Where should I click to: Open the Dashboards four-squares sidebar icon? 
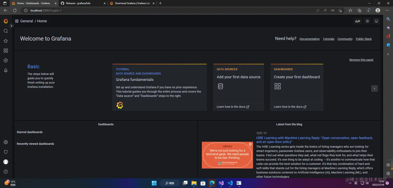click(x=6, y=51)
